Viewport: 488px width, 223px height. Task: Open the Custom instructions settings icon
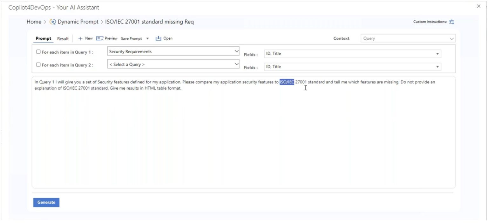[x=451, y=22]
